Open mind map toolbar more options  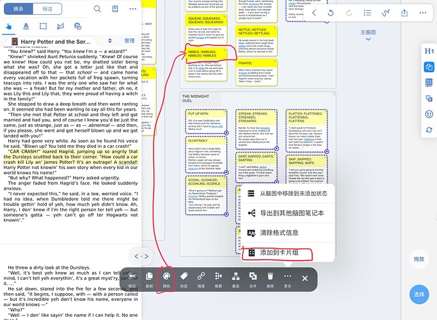coord(423,13)
